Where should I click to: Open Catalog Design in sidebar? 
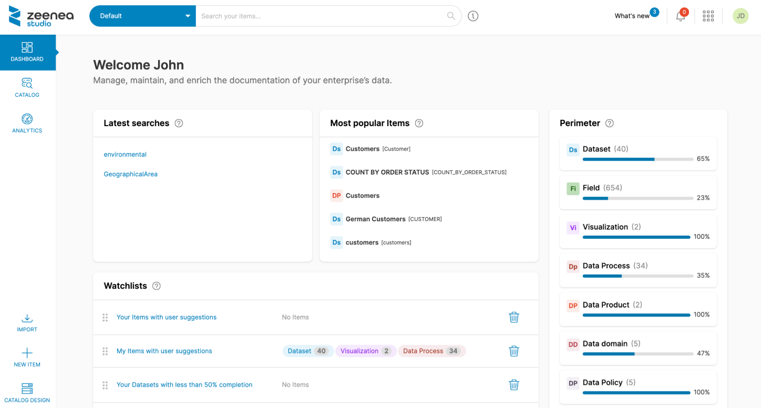coord(27,393)
